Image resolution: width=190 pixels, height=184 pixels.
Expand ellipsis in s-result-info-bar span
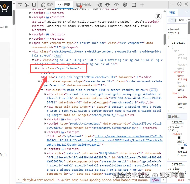point(64,47)
